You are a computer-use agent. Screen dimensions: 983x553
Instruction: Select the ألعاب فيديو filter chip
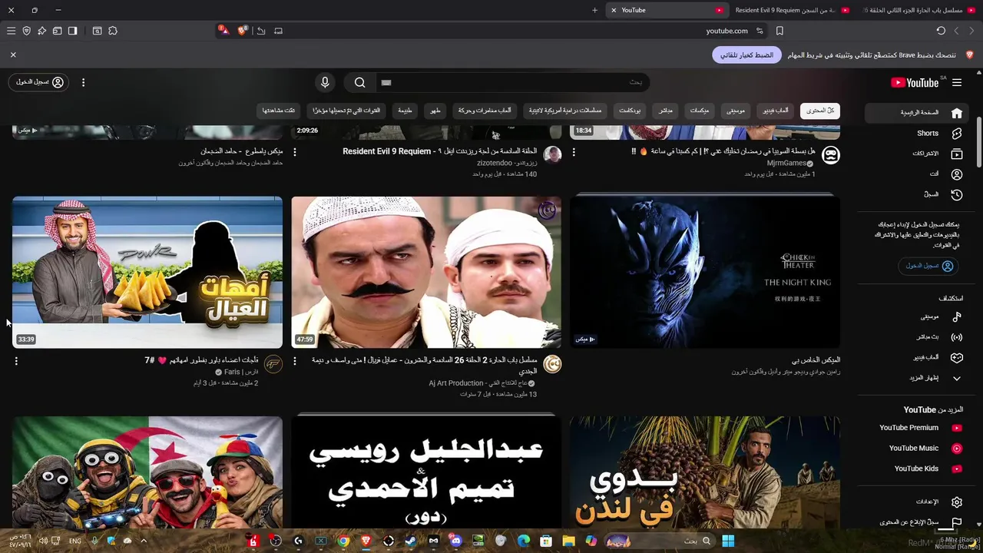(775, 111)
